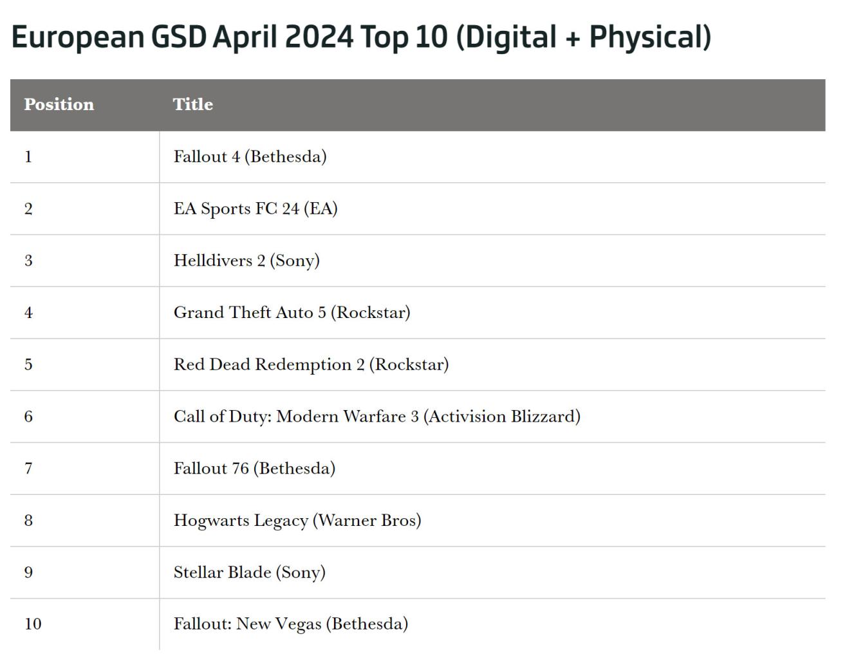This screenshot has height=654, width=845.
Task: Click position number 10 cell
Action: (33, 624)
